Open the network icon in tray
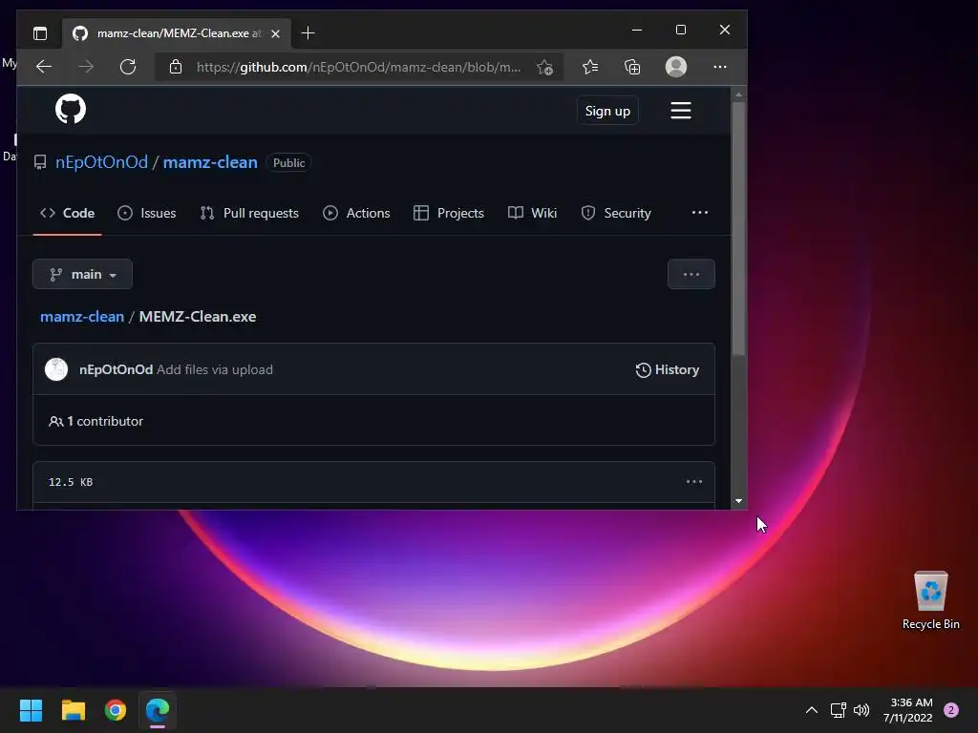This screenshot has height=733, width=978. tap(839, 710)
